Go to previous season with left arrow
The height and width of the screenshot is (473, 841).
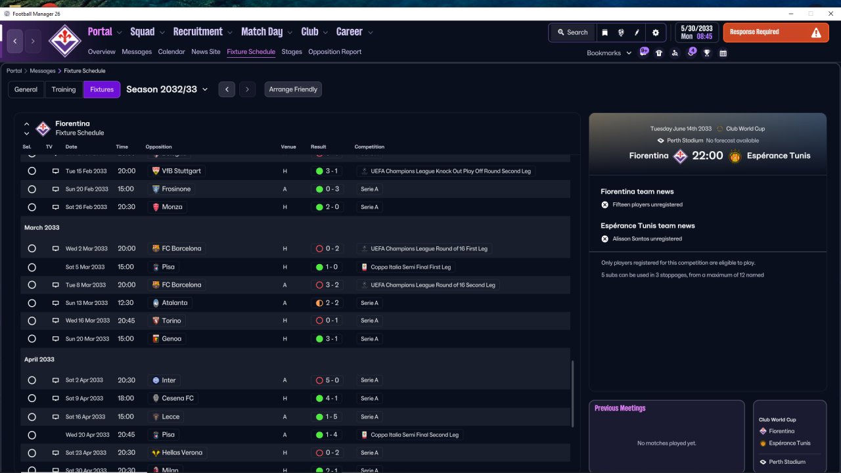227,89
